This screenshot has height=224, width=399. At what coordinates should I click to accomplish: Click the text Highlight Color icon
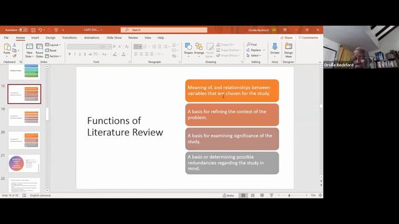click(x=115, y=54)
